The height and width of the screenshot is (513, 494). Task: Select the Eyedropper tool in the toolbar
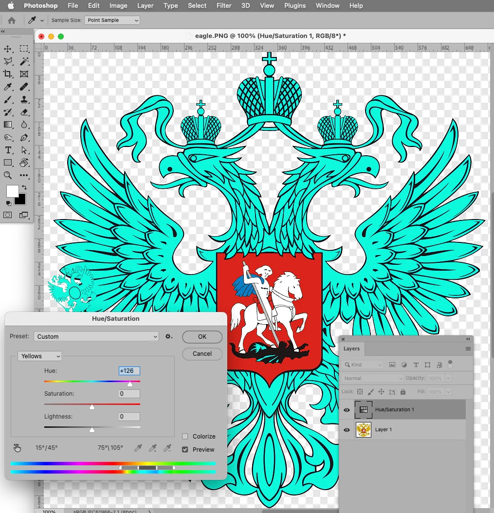8,87
